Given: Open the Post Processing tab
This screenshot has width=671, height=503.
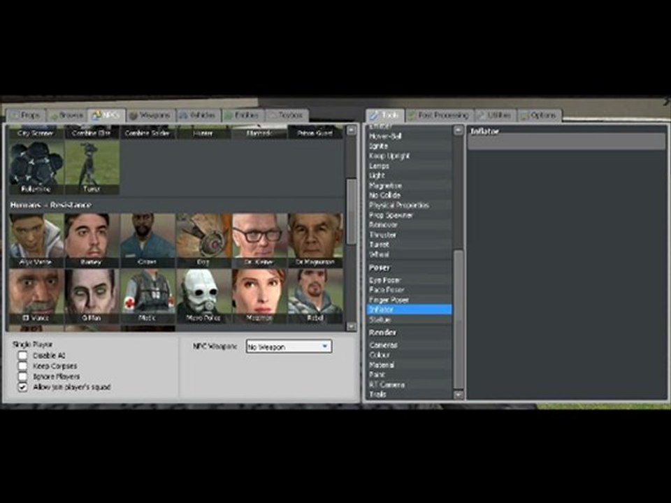Looking at the screenshot, I should coord(439,115).
